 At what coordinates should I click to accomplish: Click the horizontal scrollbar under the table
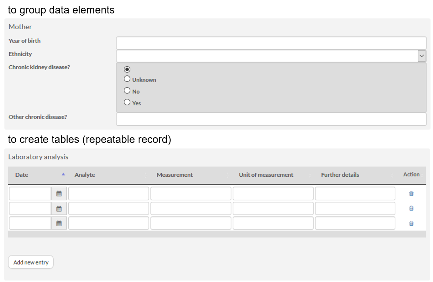click(217, 234)
